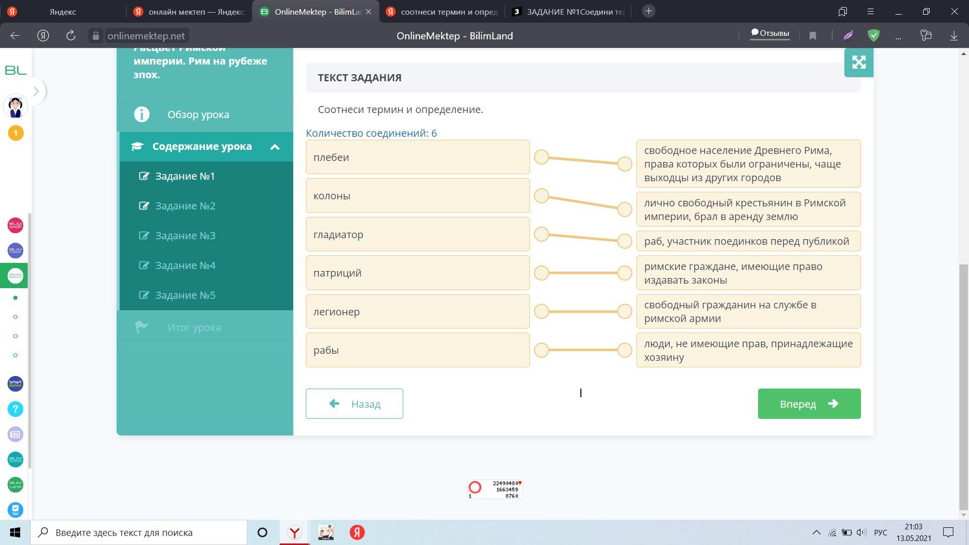
Task: Toggle the connector circle beside рабы
Action: (x=541, y=350)
